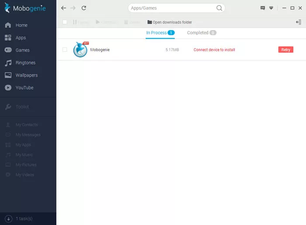The width and height of the screenshot is (306, 225).
Task: Refresh the page with reload icon
Action: [84, 8]
